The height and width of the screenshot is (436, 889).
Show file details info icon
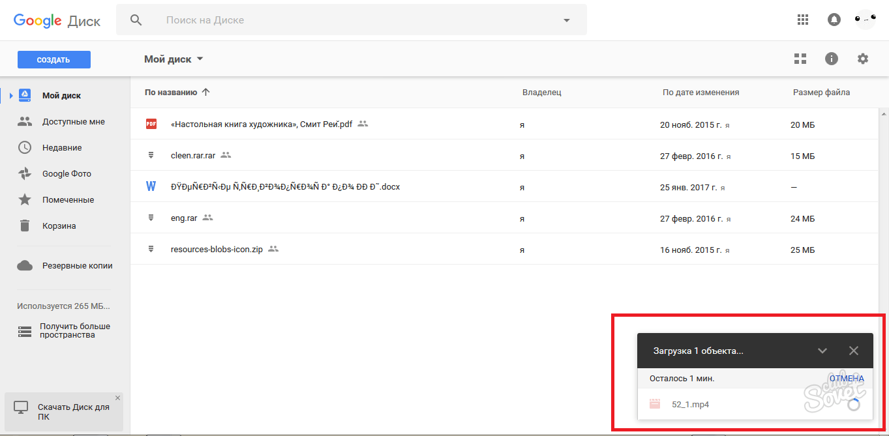[831, 59]
